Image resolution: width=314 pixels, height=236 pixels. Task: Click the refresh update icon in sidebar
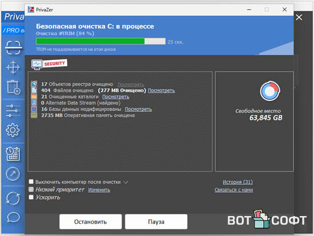point(13,198)
